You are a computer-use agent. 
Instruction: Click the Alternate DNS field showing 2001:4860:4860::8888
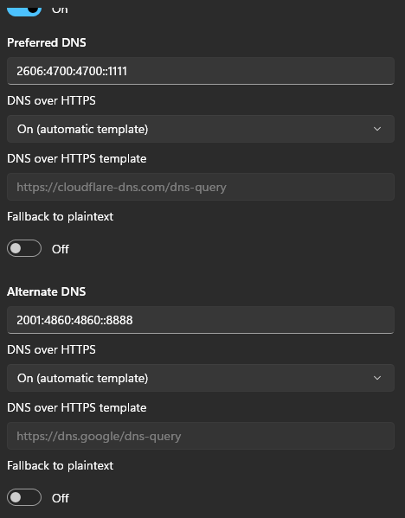point(201,320)
